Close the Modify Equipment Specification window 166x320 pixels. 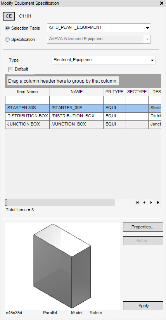pyautogui.click(x=162, y=3)
